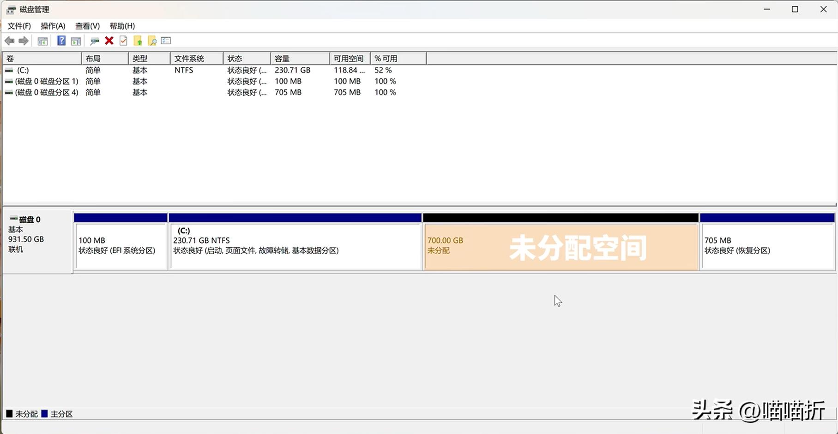Click the forward navigation arrow
Screen dimensions: 838x434
pyautogui.click(x=24, y=41)
